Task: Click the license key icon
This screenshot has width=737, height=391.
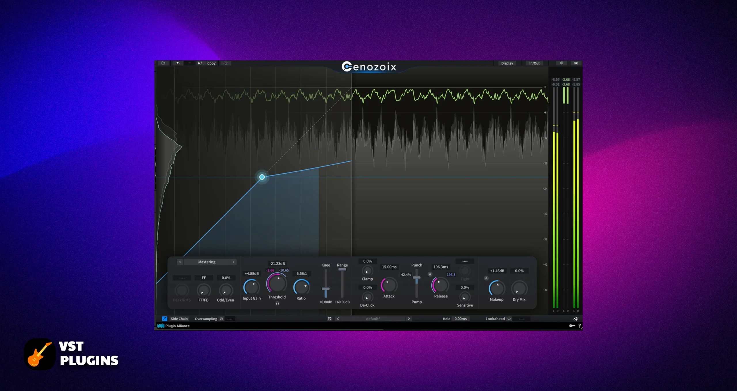Action: [572, 326]
